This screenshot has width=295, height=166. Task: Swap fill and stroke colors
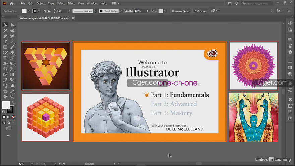coord(13,103)
